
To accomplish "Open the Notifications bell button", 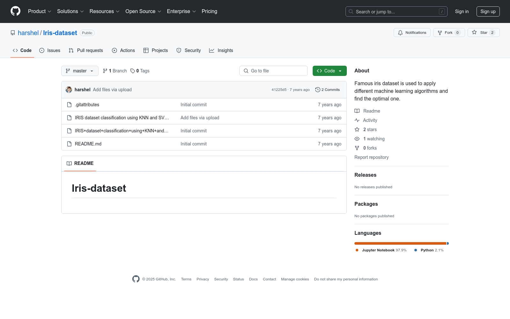I will [x=412, y=33].
